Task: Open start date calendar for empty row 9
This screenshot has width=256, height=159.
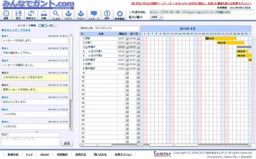Action: point(127,73)
